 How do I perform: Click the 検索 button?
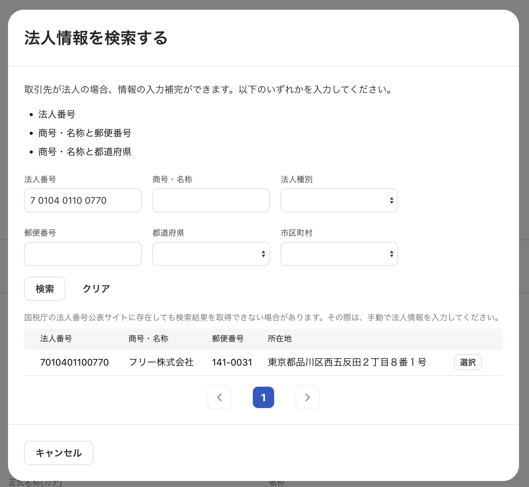coord(45,289)
